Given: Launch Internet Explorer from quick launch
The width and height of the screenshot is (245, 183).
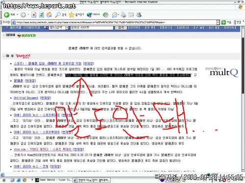Looking at the screenshot, I should (x=19, y=180).
